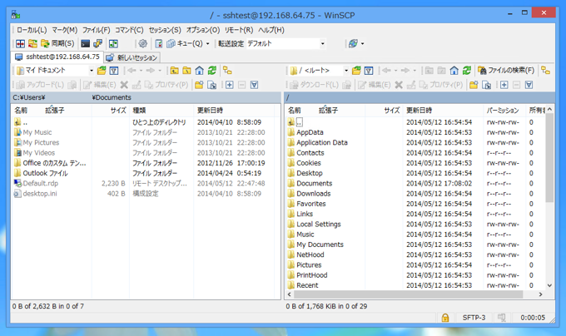Click the 同期(S) synchronize button
The image size is (566, 336).
click(57, 43)
